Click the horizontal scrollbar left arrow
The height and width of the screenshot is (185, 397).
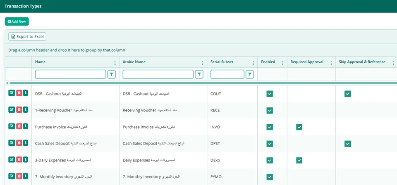pyautogui.click(x=7, y=83)
